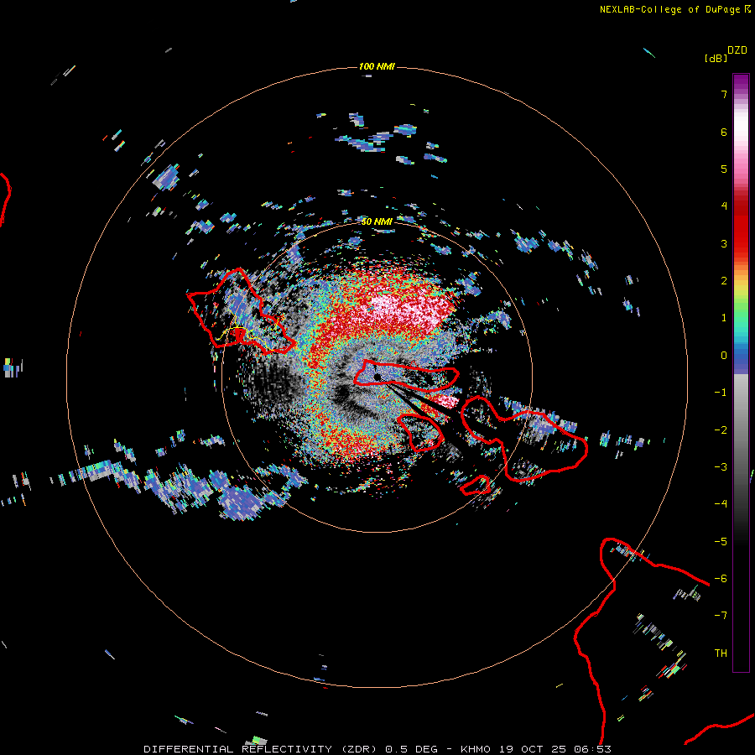The width and height of the screenshot is (755, 755).
Task: Click the 50 NMI range ring label
Action: 377,221
